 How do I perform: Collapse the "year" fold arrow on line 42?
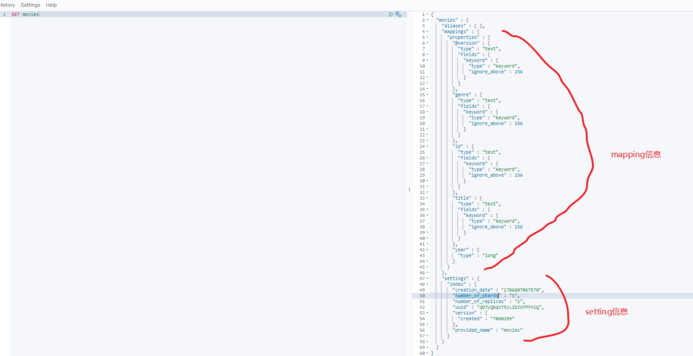427,250
